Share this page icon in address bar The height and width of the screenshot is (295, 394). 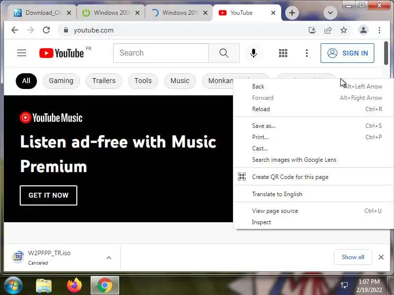click(x=328, y=30)
